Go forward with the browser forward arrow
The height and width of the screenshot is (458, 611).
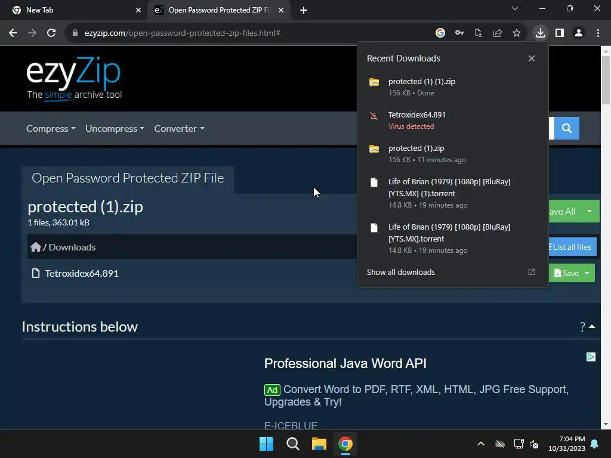point(32,33)
